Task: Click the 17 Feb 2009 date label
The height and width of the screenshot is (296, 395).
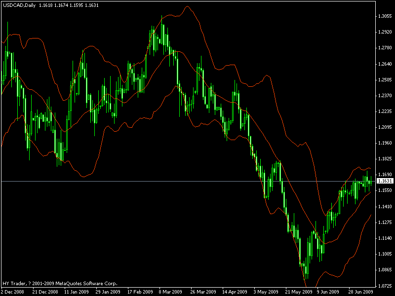Action: coord(140,292)
